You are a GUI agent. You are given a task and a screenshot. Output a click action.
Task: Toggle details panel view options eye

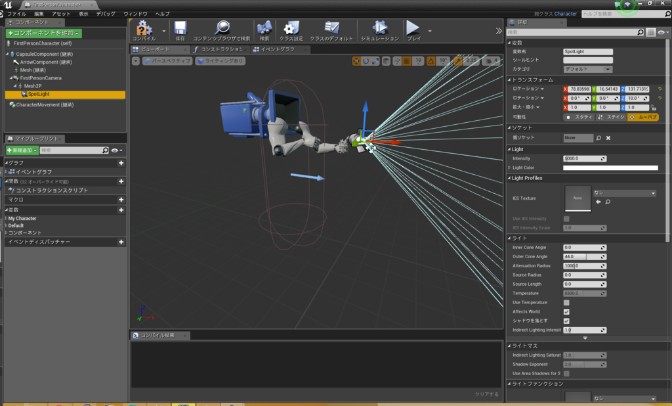[x=662, y=32]
